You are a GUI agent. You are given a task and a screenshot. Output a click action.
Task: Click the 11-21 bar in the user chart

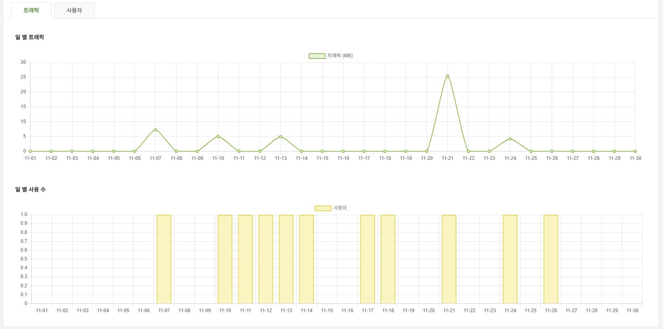[449, 259]
